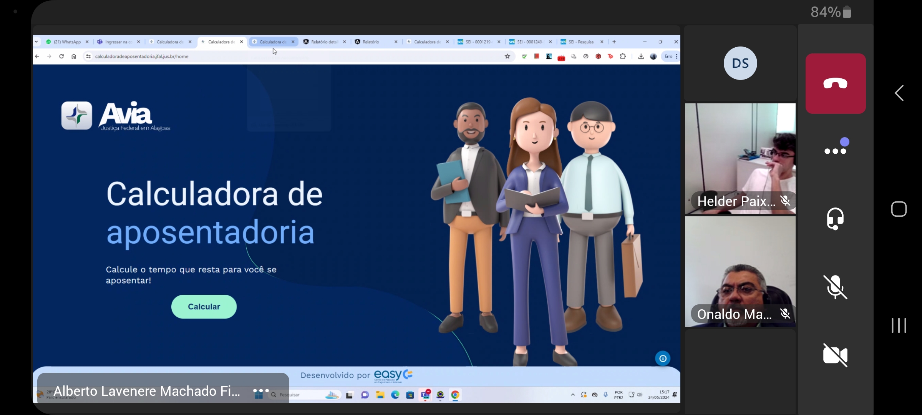The image size is (922, 415).
Task: Show hidden tray icons chevron
Action: pyautogui.click(x=573, y=395)
